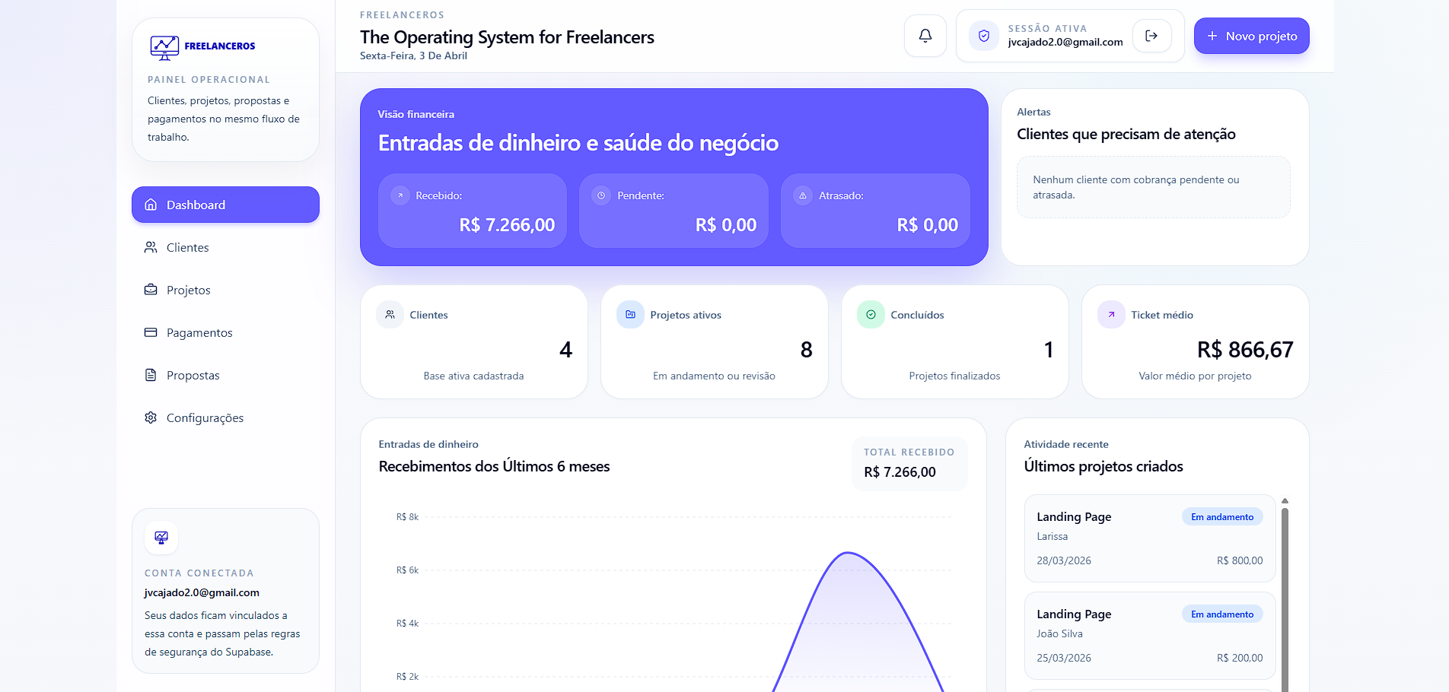Click the recent projects scrollbar thumb
Image resolution: width=1449 pixels, height=692 pixels.
1285,599
